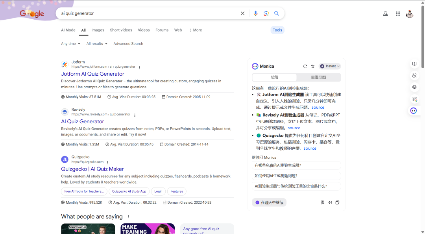Image resolution: width=425 pixels, height=234 pixels.
Task: Open Advanced Search link
Action: 128,44
